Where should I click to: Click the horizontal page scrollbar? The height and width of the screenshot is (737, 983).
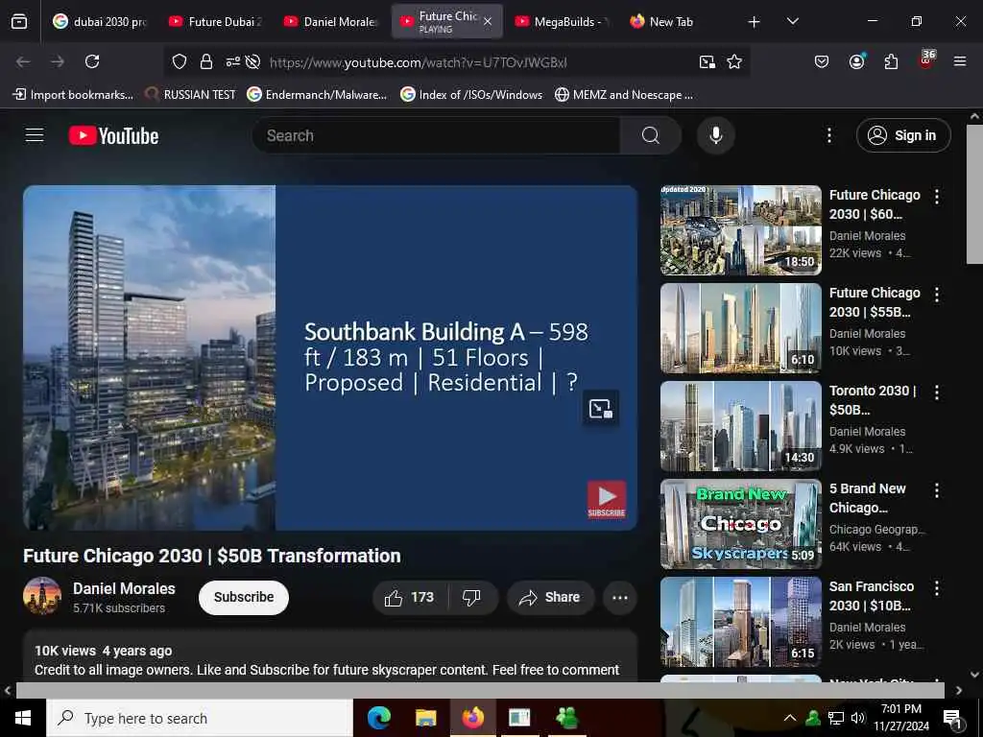pos(480,690)
